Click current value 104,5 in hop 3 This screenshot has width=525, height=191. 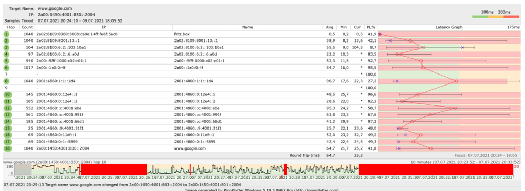click(357, 48)
